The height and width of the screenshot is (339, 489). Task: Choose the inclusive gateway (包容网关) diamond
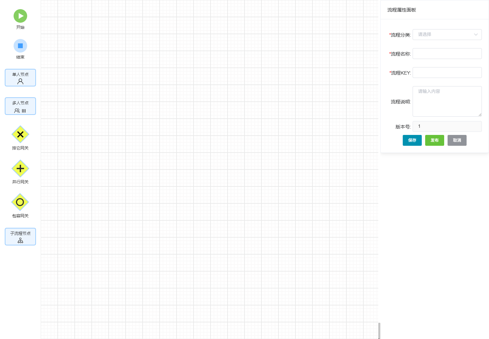[x=20, y=202]
